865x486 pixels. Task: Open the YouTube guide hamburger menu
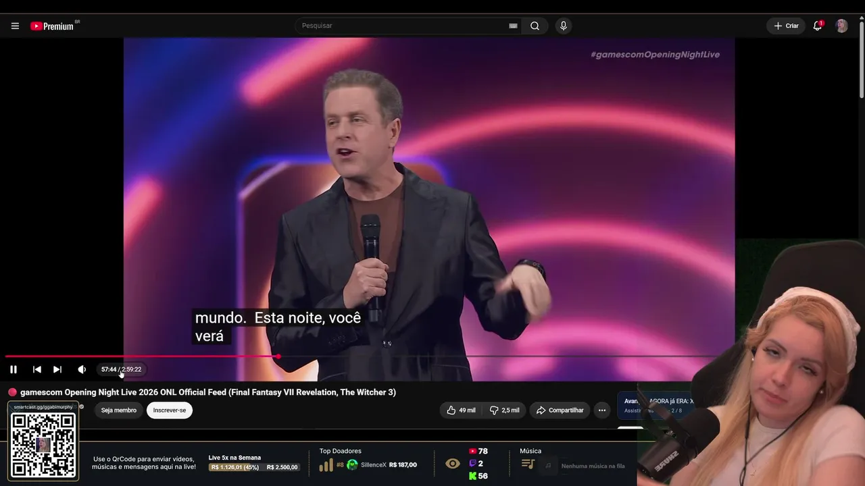pyautogui.click(x=15, y=26)
